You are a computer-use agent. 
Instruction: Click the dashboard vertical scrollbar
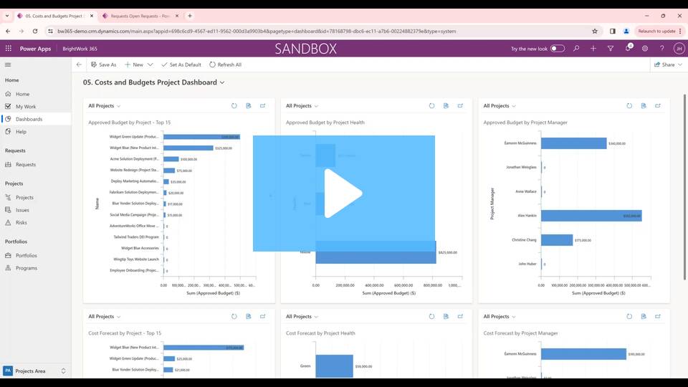tap(684, 187)
